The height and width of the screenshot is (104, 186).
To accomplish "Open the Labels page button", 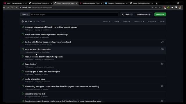I will coord(127,14).
